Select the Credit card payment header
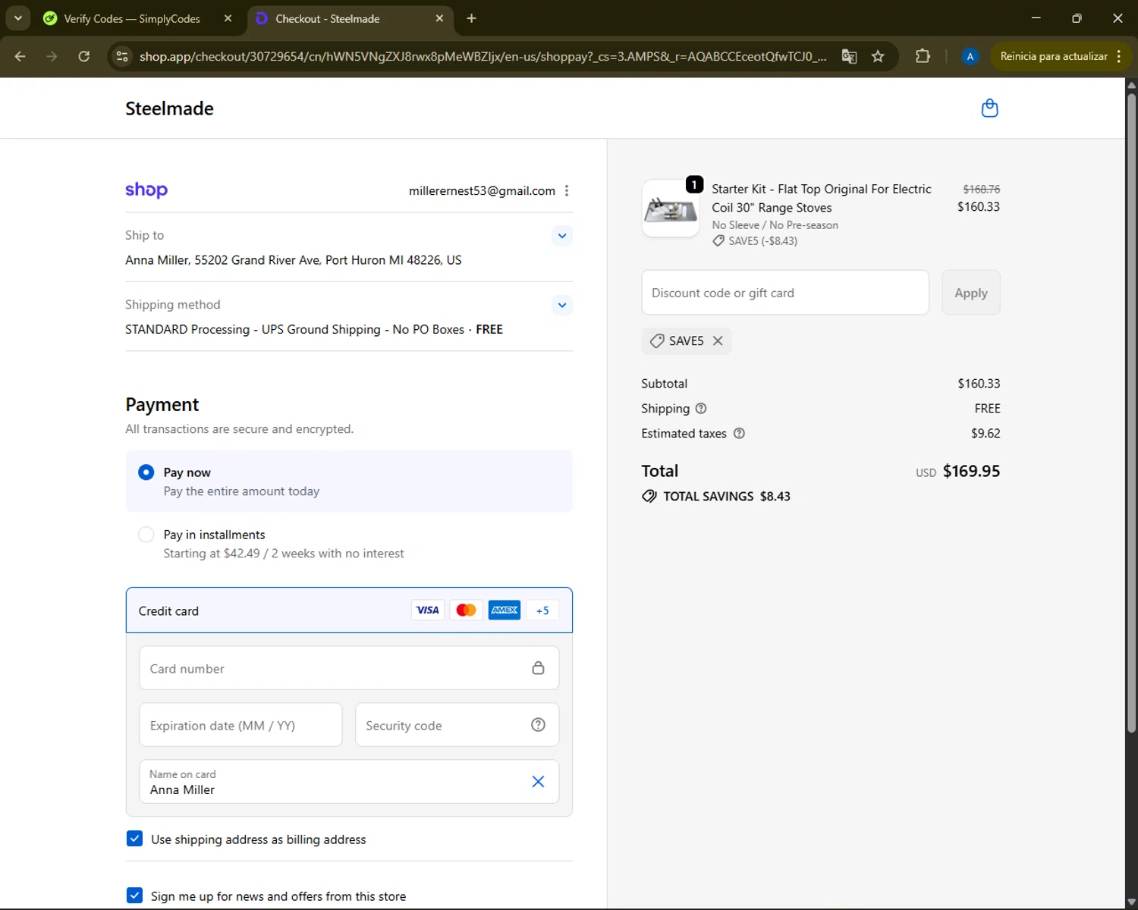The height and width of the screenshot is (910, 1138). [x=349, y=610]
